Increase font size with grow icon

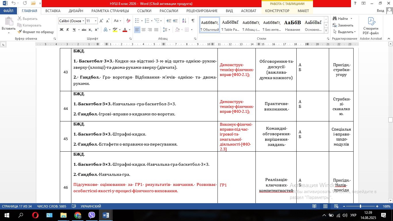point(101,21)
